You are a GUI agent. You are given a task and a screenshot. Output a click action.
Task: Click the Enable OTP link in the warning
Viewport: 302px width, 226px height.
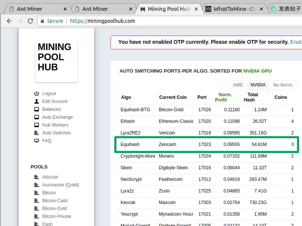tap(296, 42)
